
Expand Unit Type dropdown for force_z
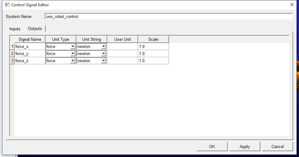(x=73, y=61)
